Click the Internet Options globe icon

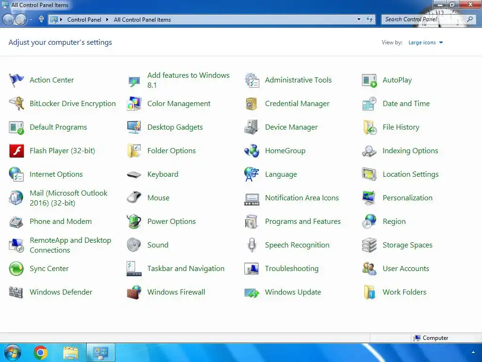tap(16, 174)
